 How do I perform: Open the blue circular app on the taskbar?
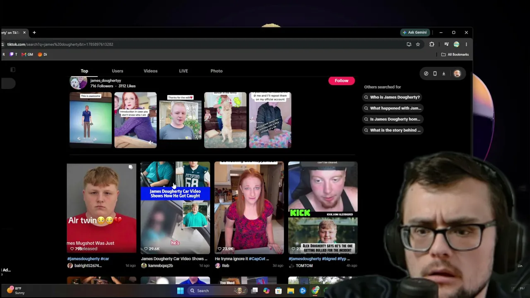pyautogui.click(x=303, y=291)
